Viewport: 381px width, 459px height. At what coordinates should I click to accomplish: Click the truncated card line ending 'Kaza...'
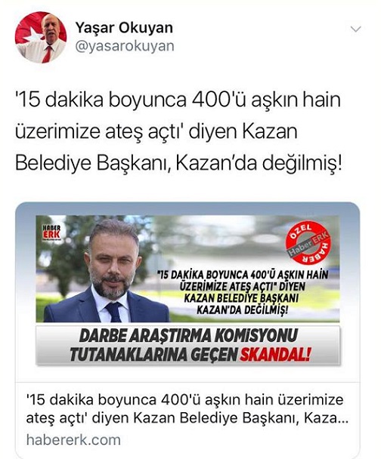point(187,418)
